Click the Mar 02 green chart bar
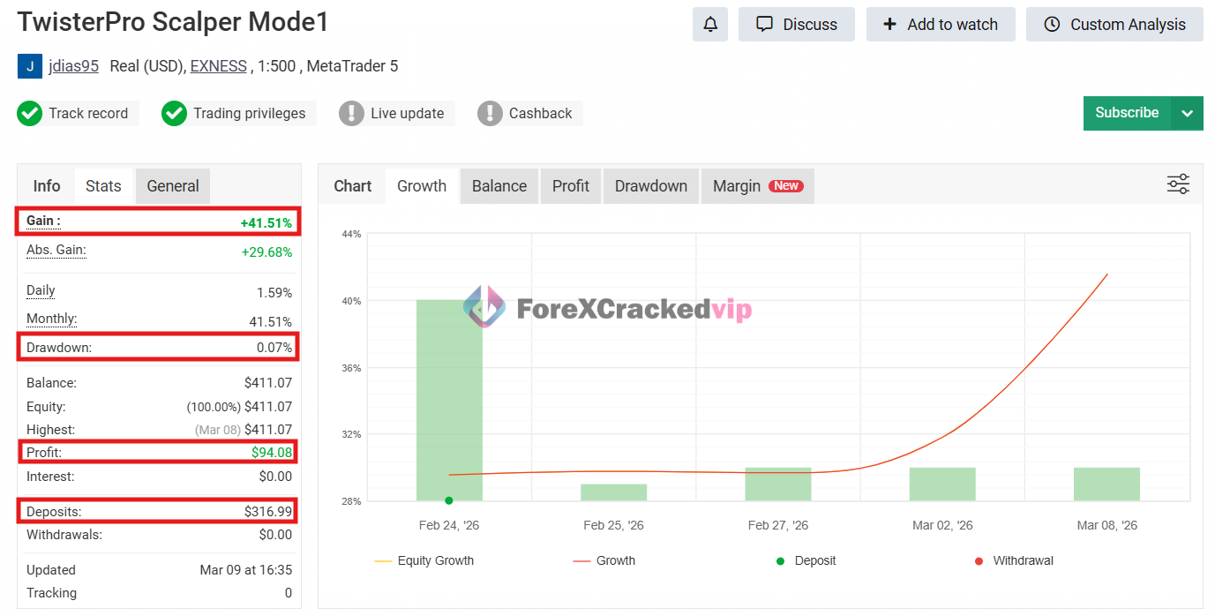Image resolution: width=1215 pixels, height=616 pixels. (942, 485)
